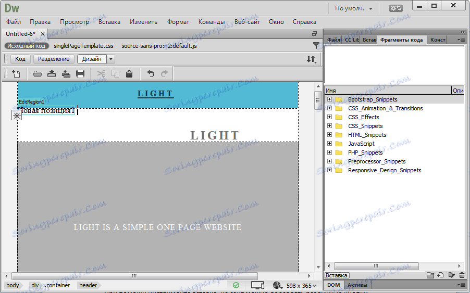Expand the Preprocessor_Snippets folder
470x293 pixels.
[x=329, y=161]
